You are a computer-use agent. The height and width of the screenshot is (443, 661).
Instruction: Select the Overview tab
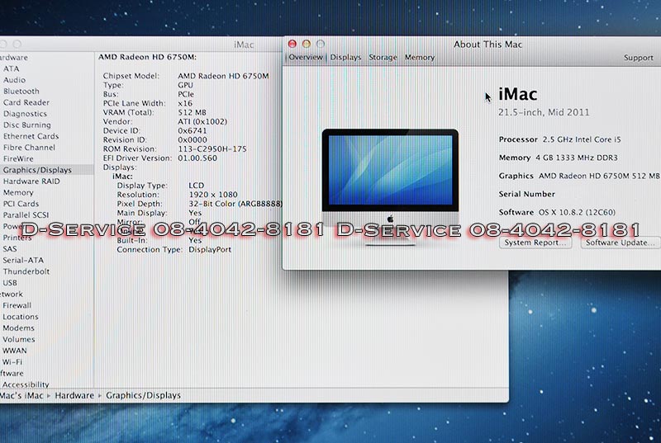pos(305,58)
